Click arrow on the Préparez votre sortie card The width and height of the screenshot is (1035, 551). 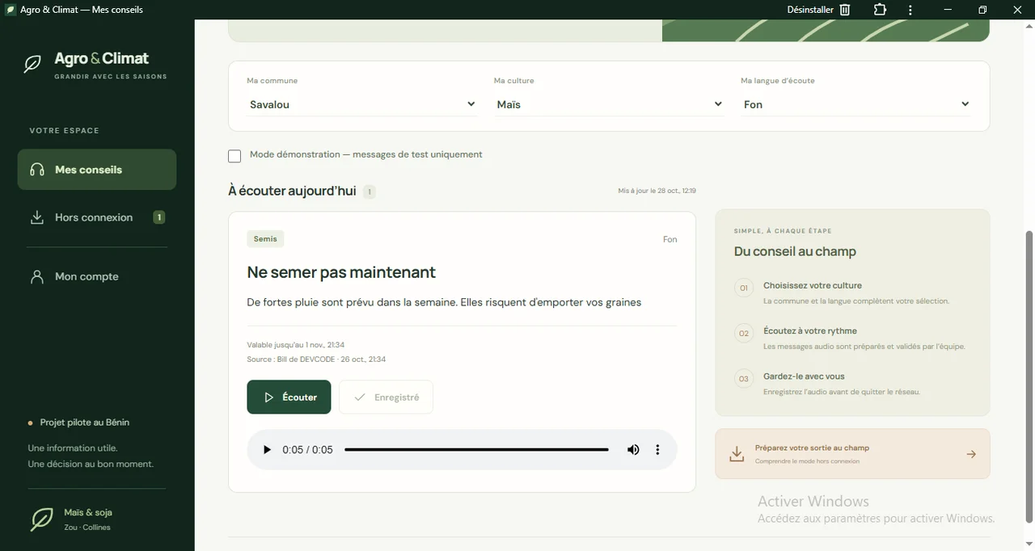[971, 454]
